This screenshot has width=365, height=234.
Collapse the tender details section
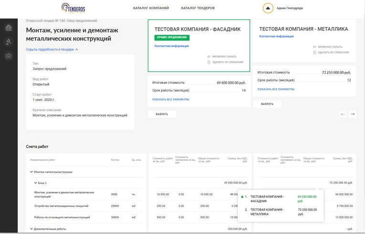(x=52, y=49)
